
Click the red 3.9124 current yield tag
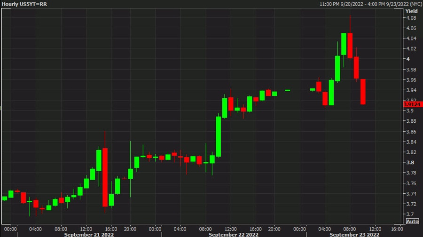tap(412, 104)
